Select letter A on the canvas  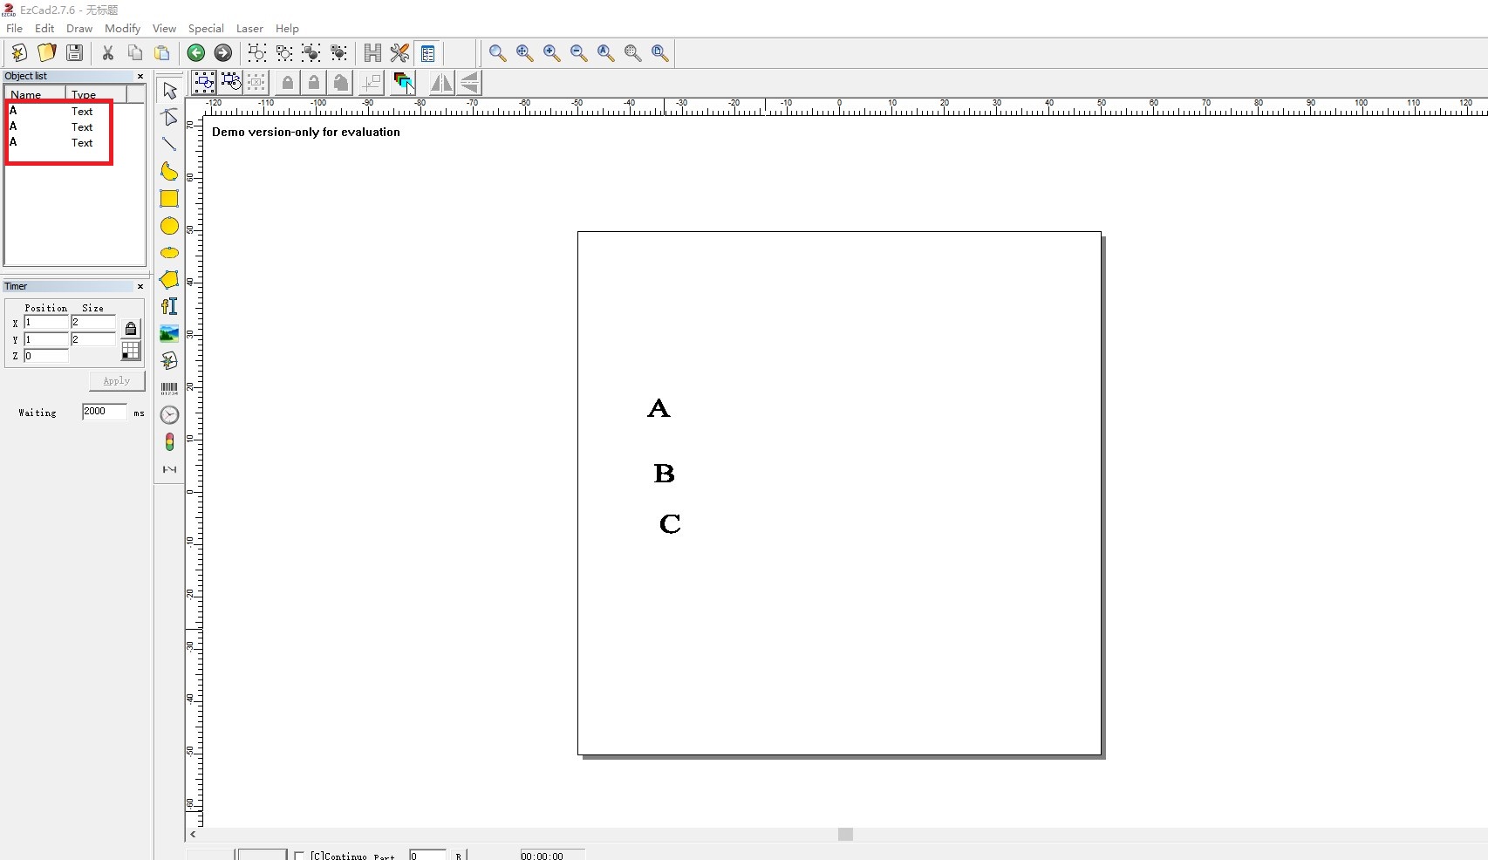pyautogui.click(x=659, y=408)
